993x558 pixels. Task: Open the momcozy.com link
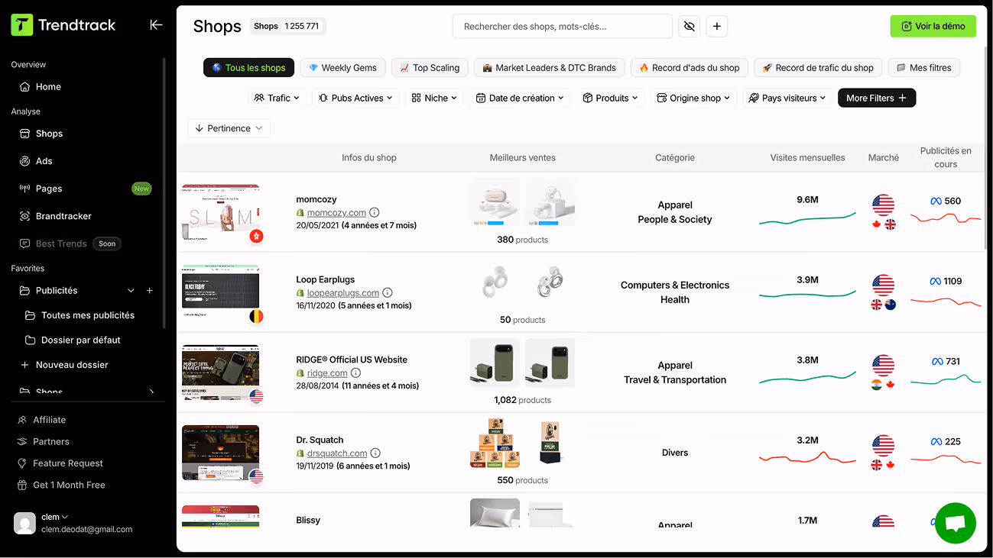(336, 213)
